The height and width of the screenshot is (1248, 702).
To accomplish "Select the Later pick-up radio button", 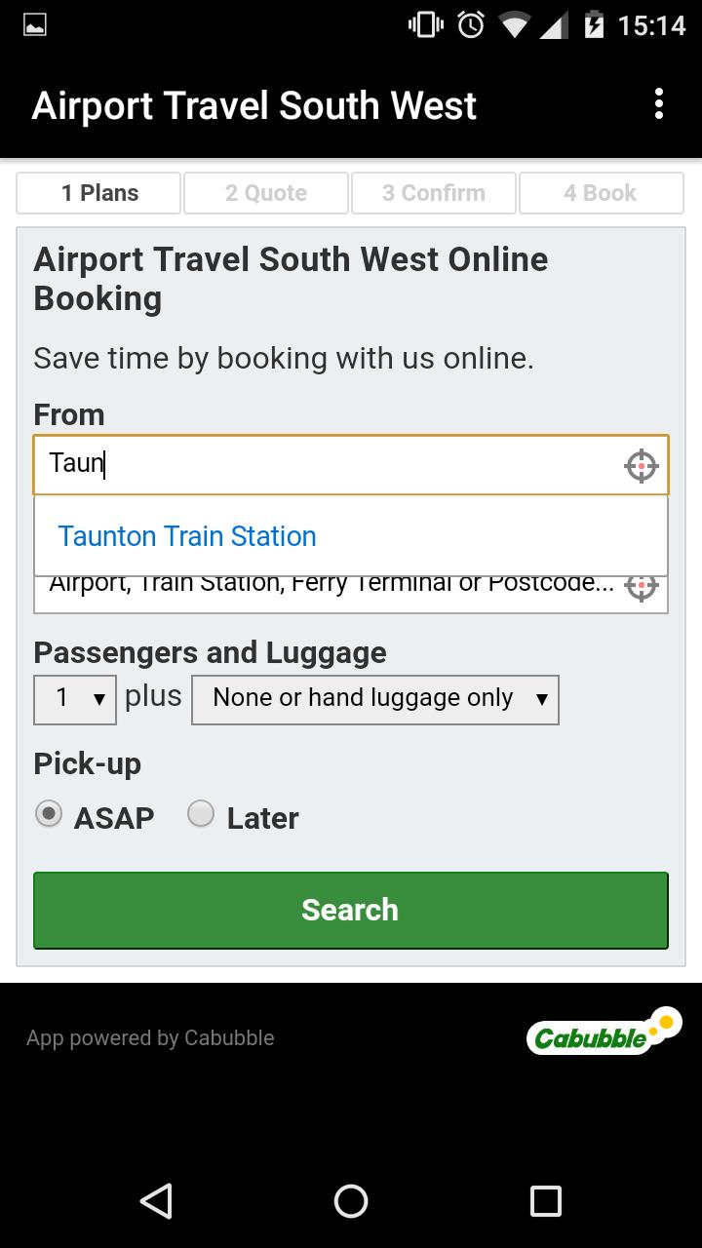I will [x=201, y=814].
